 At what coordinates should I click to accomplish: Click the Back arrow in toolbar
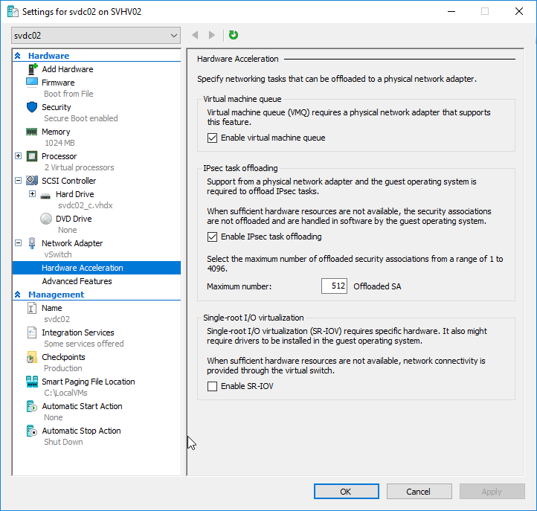click(x=195, y=35)
